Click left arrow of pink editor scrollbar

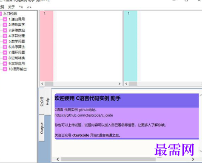(x=42, y=84)
